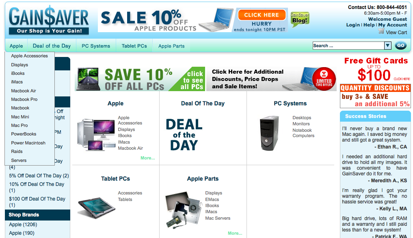Open the shopping cart icon

point(381,31)
